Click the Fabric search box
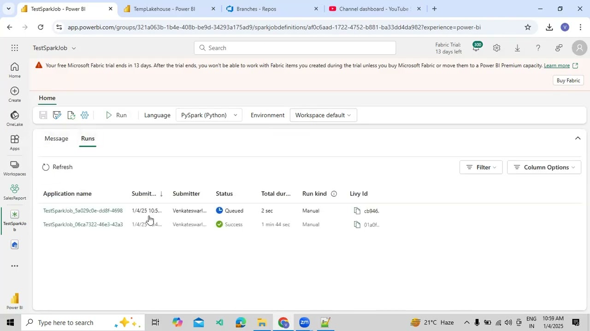The height and width of the screenshot is (331, 590). coord(295,48)
